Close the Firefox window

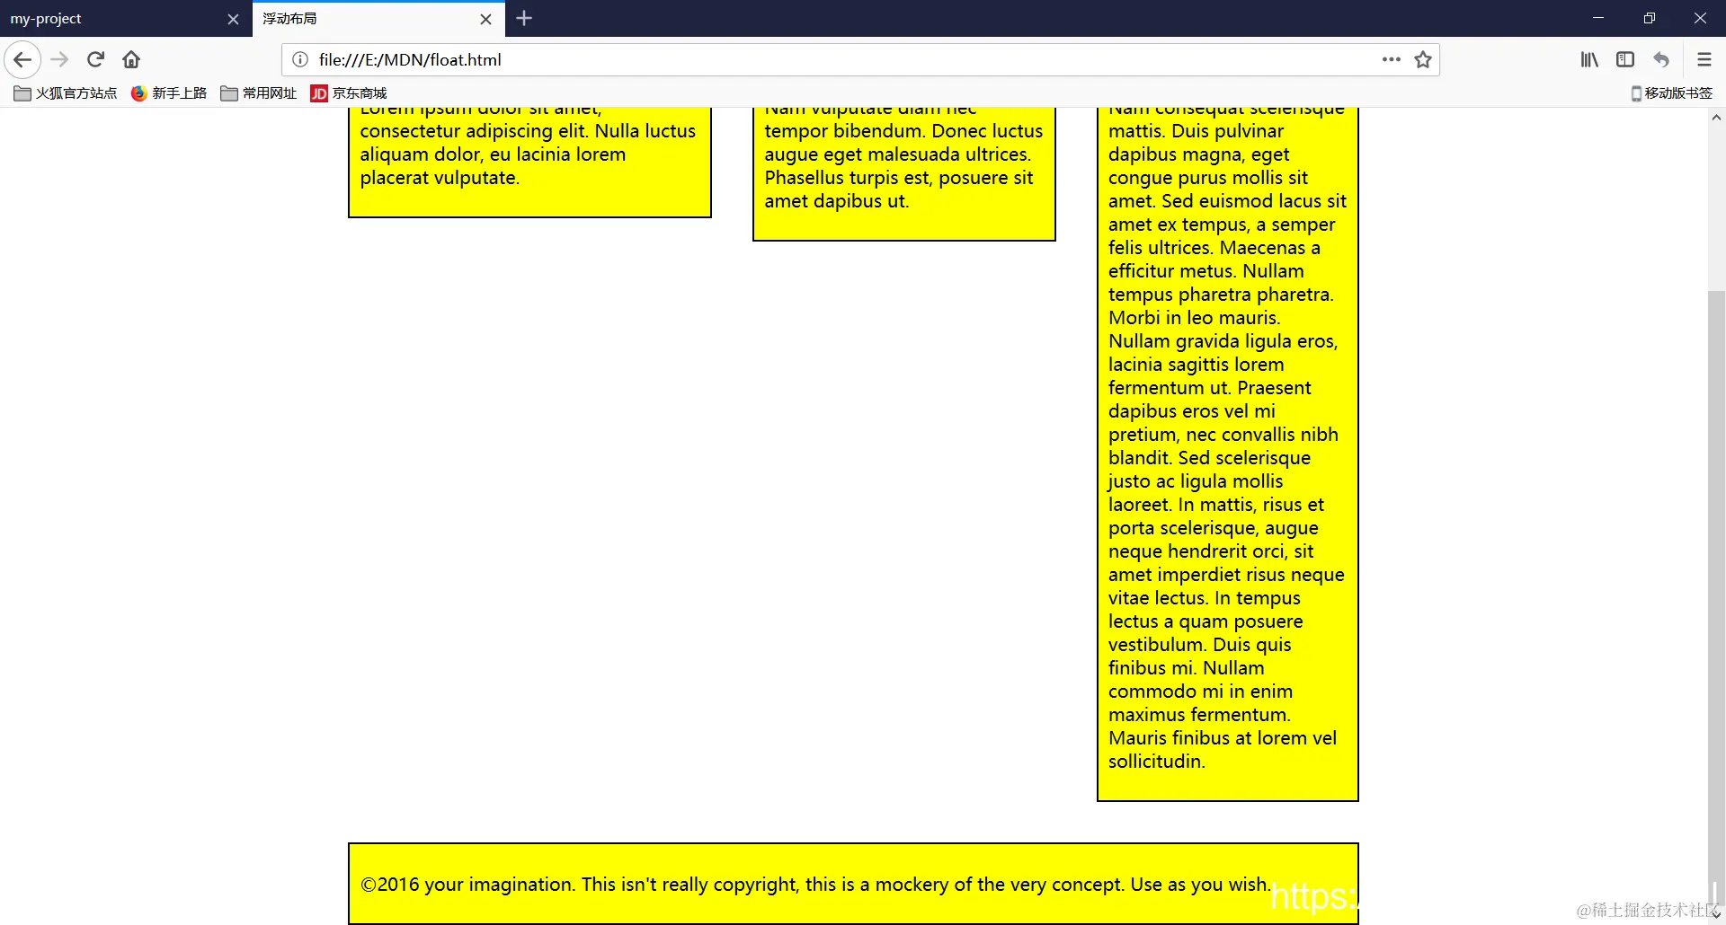coord(1700,18)
